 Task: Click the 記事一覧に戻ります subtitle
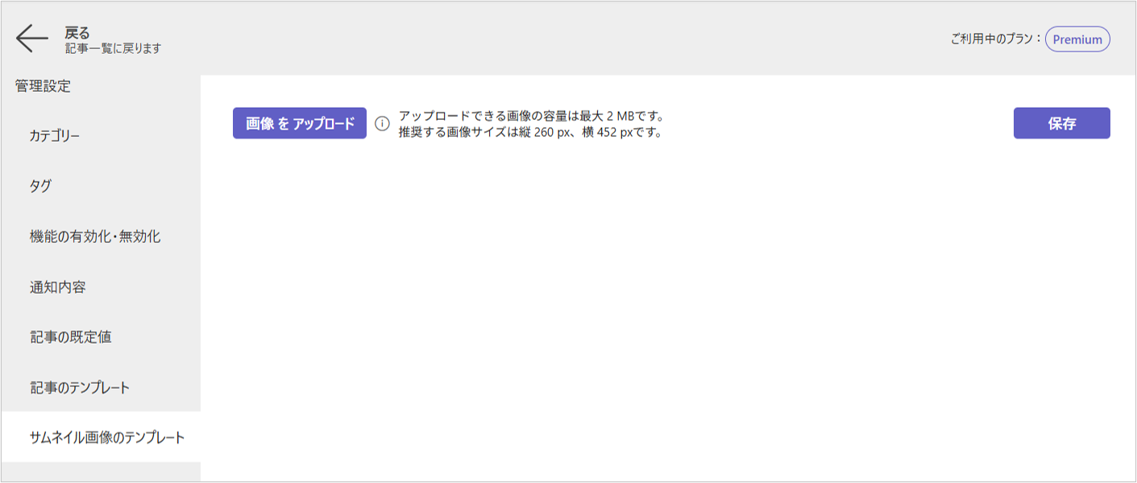(x=113, y=48)
